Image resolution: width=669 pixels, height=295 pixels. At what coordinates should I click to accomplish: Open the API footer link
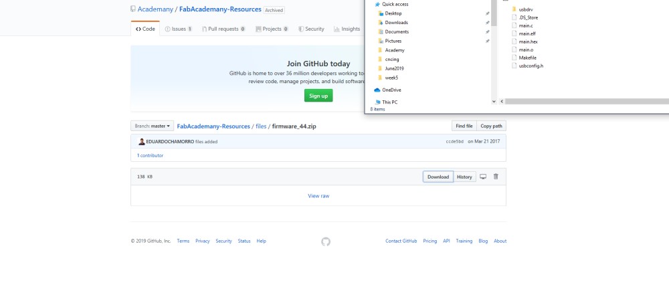coord(446,241)
